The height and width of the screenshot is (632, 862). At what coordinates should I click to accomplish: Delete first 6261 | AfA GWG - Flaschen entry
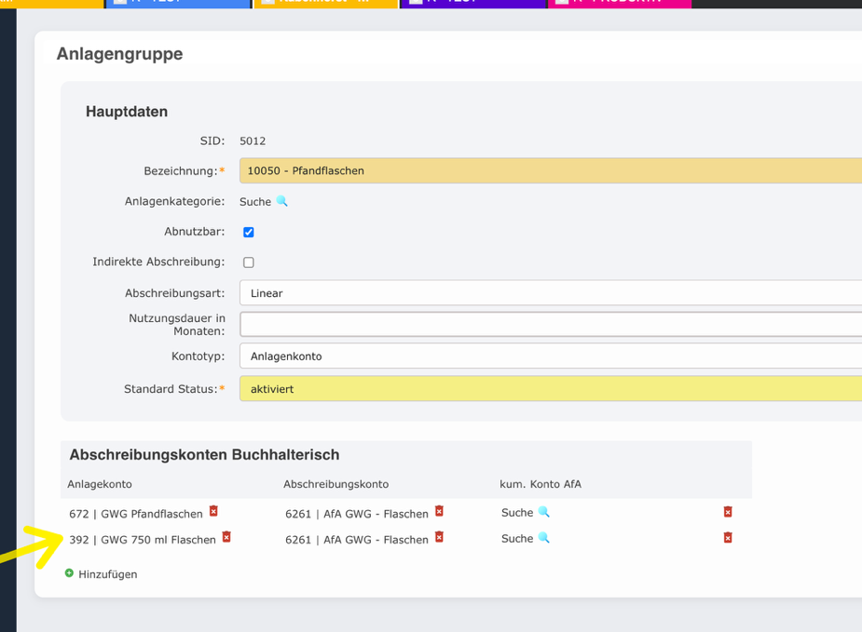coord(439,512)
